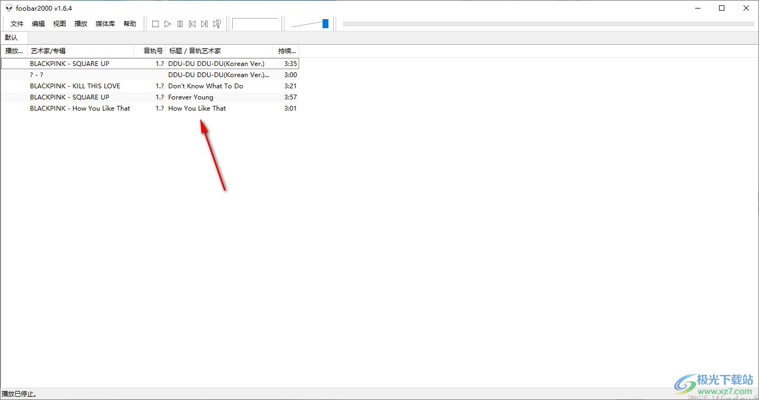The height and width of the screenshot is (400, 759).
Task: Sort by 标题 / 音轨艺术家 column header
Action: click(x=219, y=51)
